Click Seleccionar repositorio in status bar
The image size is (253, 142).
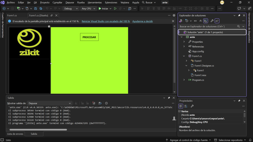(230, 140)
